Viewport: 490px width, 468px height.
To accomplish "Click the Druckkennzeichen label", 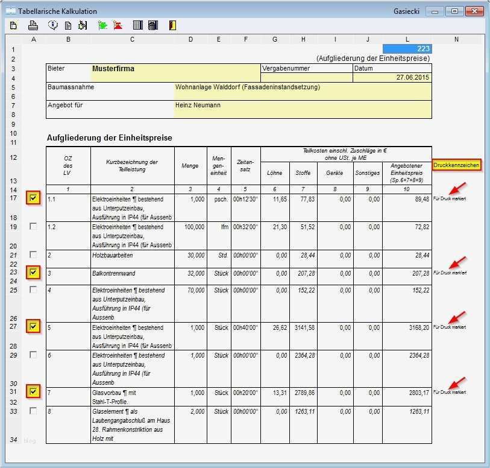I will click(456, 165).
